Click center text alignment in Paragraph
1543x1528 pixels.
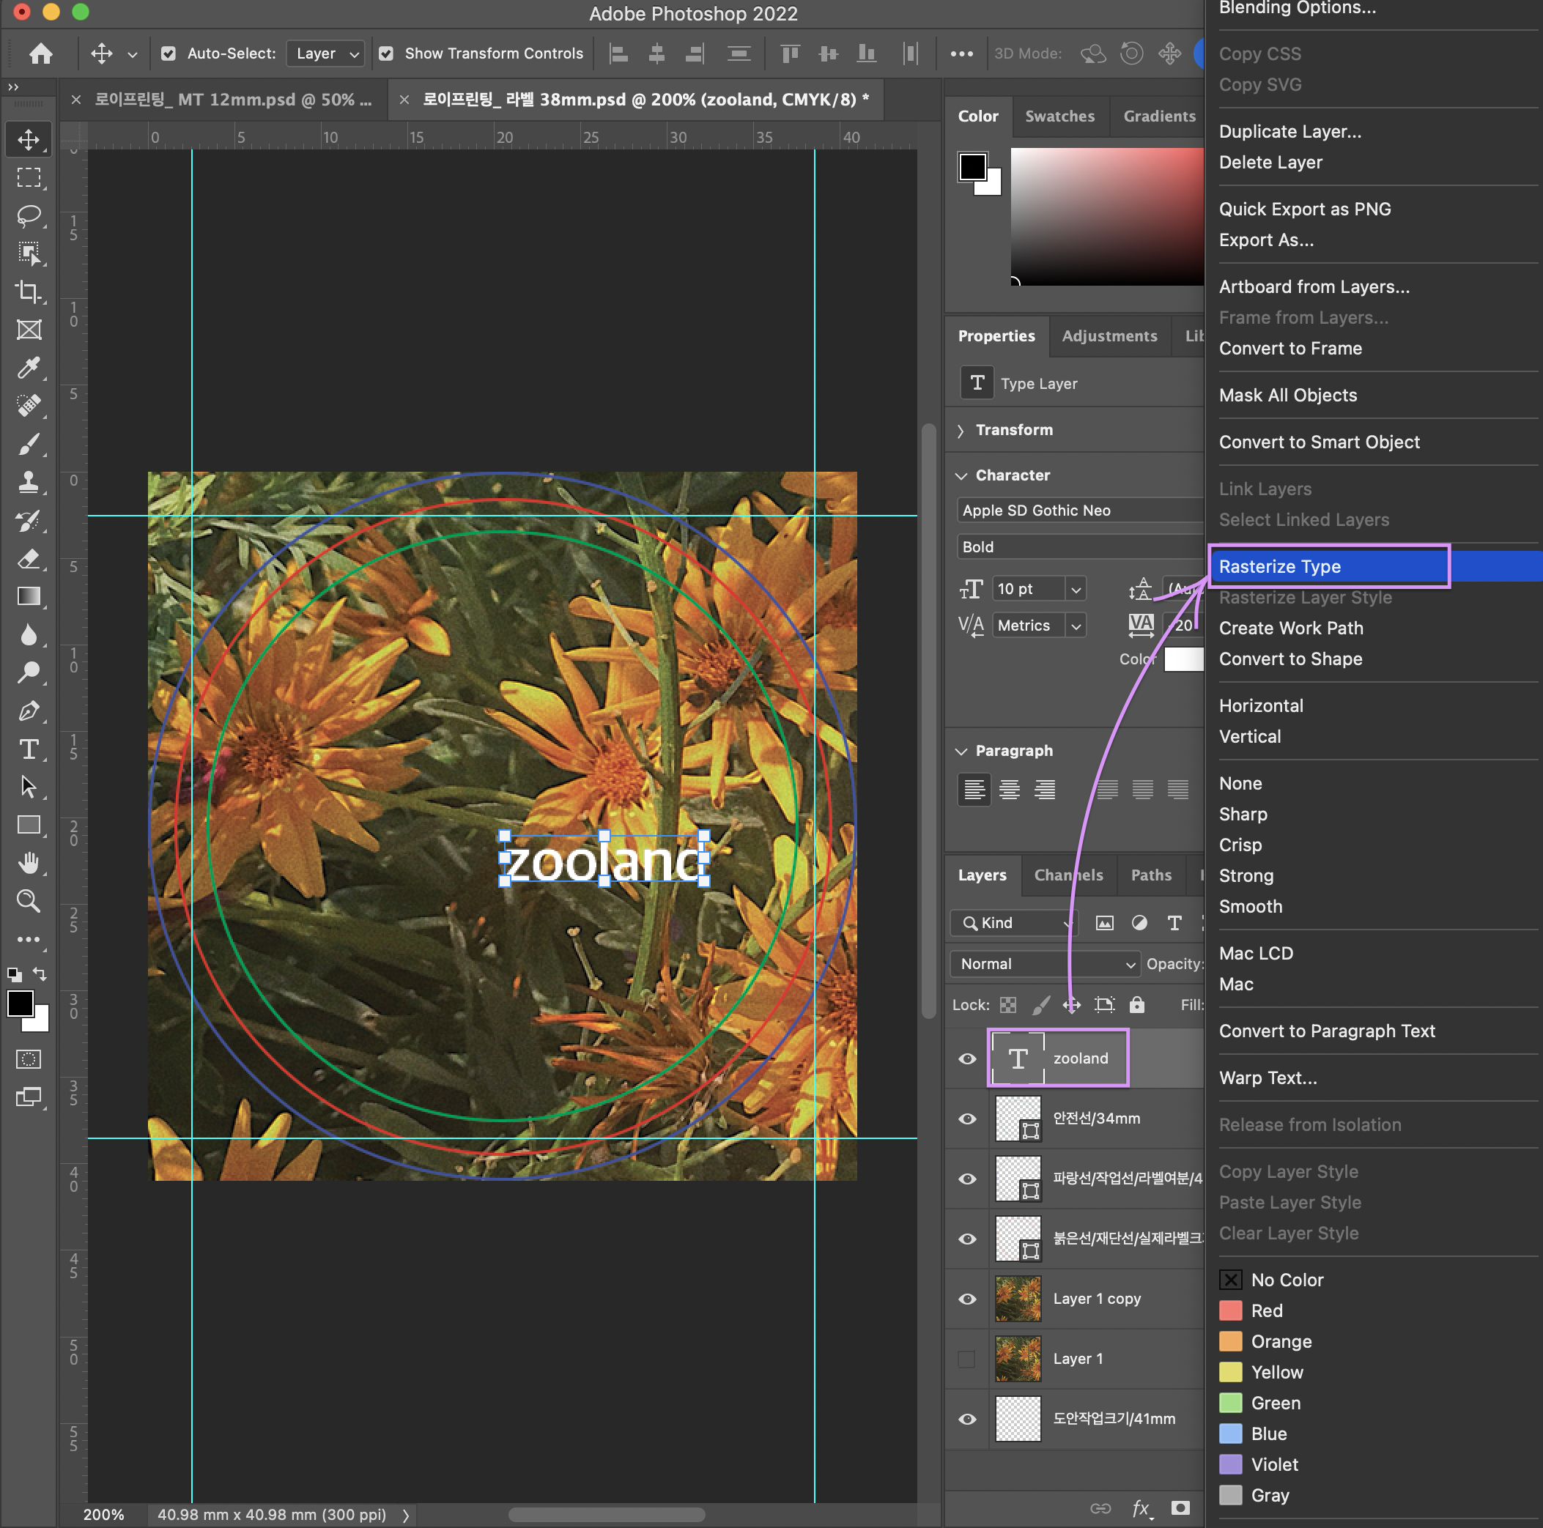(x=1010, y=790)
